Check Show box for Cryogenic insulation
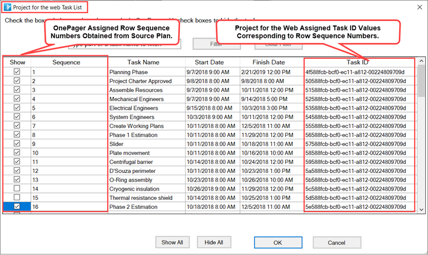Image resolution: width=428 pixels, height=255 pixels. (x=17, y=189)
